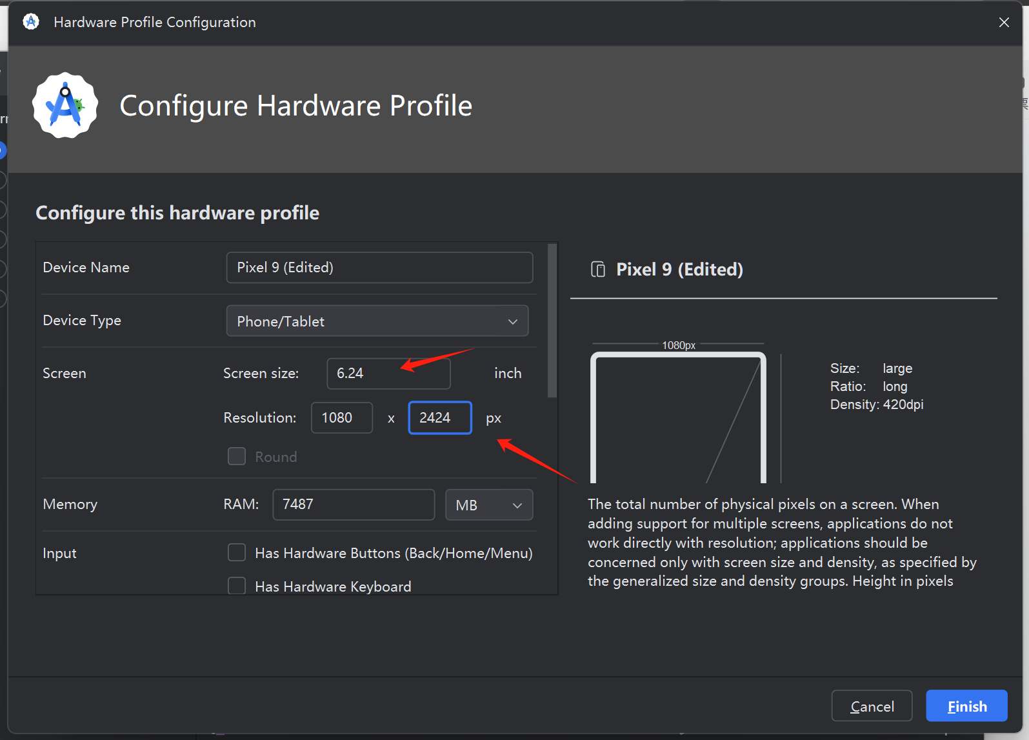
Task: Click the phone device icon beside Pixel 9 (Edited)
Action: (x=598, y=269)
